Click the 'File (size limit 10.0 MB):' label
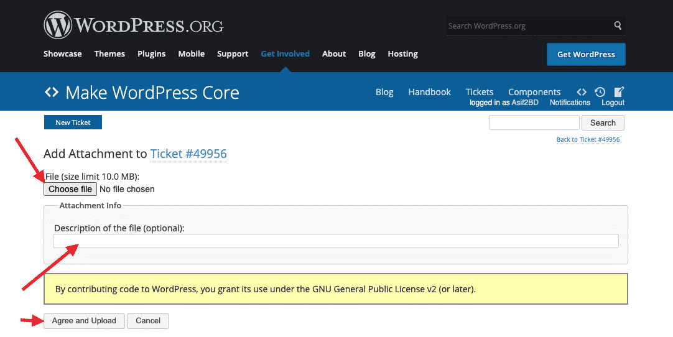Screen dimensions: 673x337 pyautogui.click(x=92, y=177)
